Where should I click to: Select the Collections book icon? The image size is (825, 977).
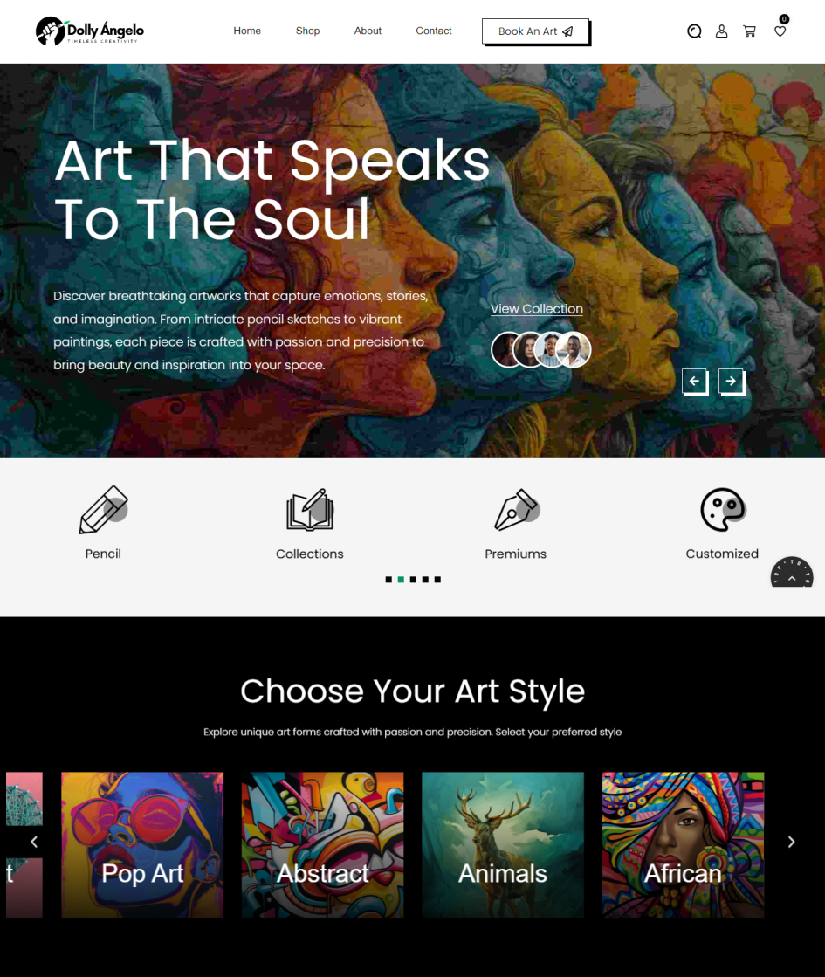pos(310,510)
